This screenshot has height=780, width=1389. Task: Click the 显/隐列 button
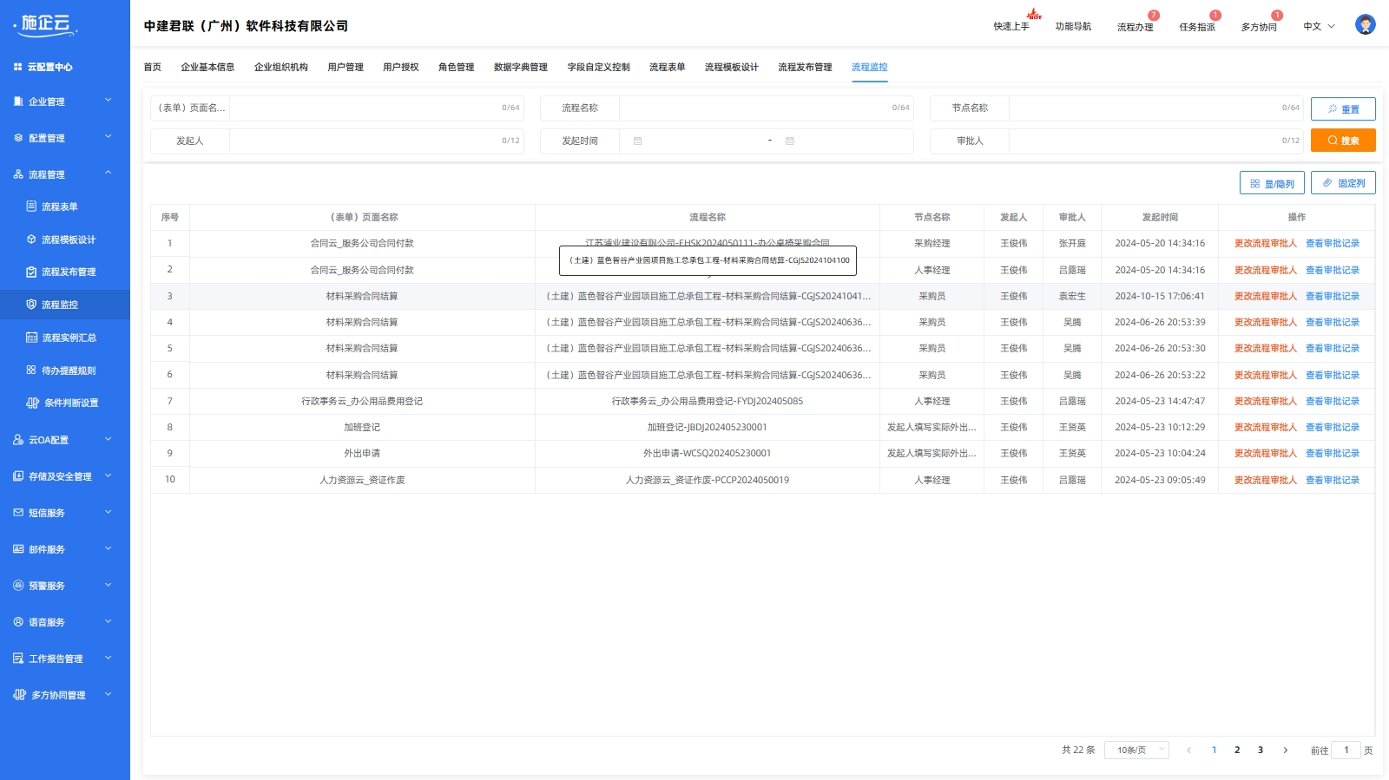coord(1272,183)
